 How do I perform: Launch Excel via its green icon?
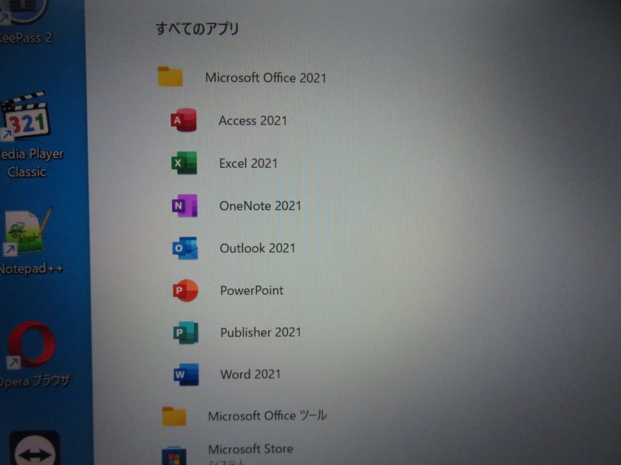[x=184, y=163]
